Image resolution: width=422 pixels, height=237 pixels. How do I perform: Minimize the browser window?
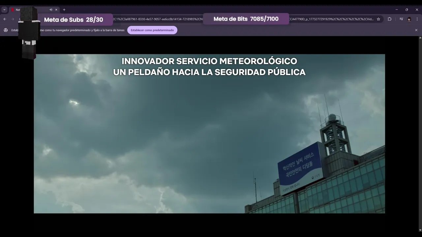(x=397, y=10)
